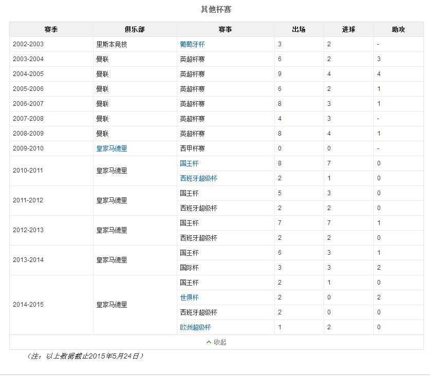The image size is (430, 376).
Task: Select the 英超杯赛 cell in 2003-2004 row
Action: click(191, 59)
